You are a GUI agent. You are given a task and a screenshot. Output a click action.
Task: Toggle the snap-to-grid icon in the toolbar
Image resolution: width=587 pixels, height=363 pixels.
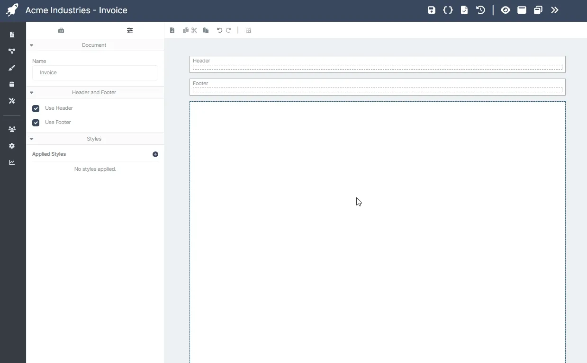tap(248, 30)
